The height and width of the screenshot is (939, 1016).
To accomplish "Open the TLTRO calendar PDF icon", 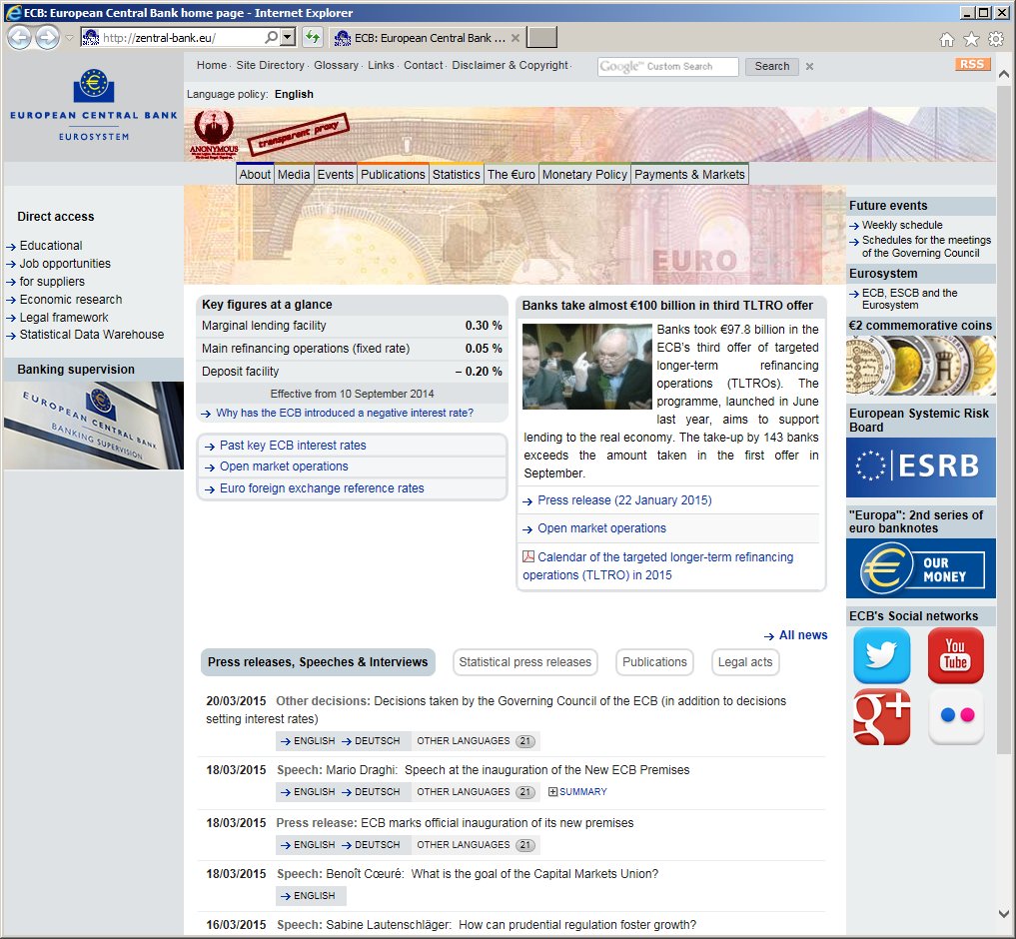I will 528,556.
